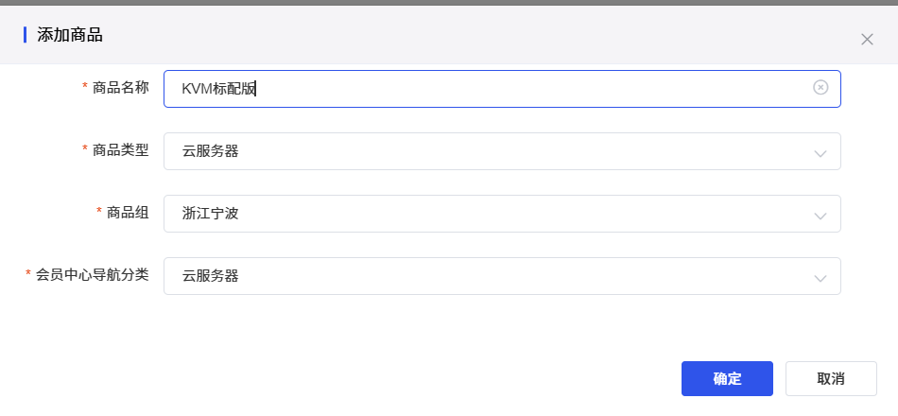The image size is (898, 416).
Task: Click 云服务器 value in 会员中心导航分类 field
Action: 211,276
